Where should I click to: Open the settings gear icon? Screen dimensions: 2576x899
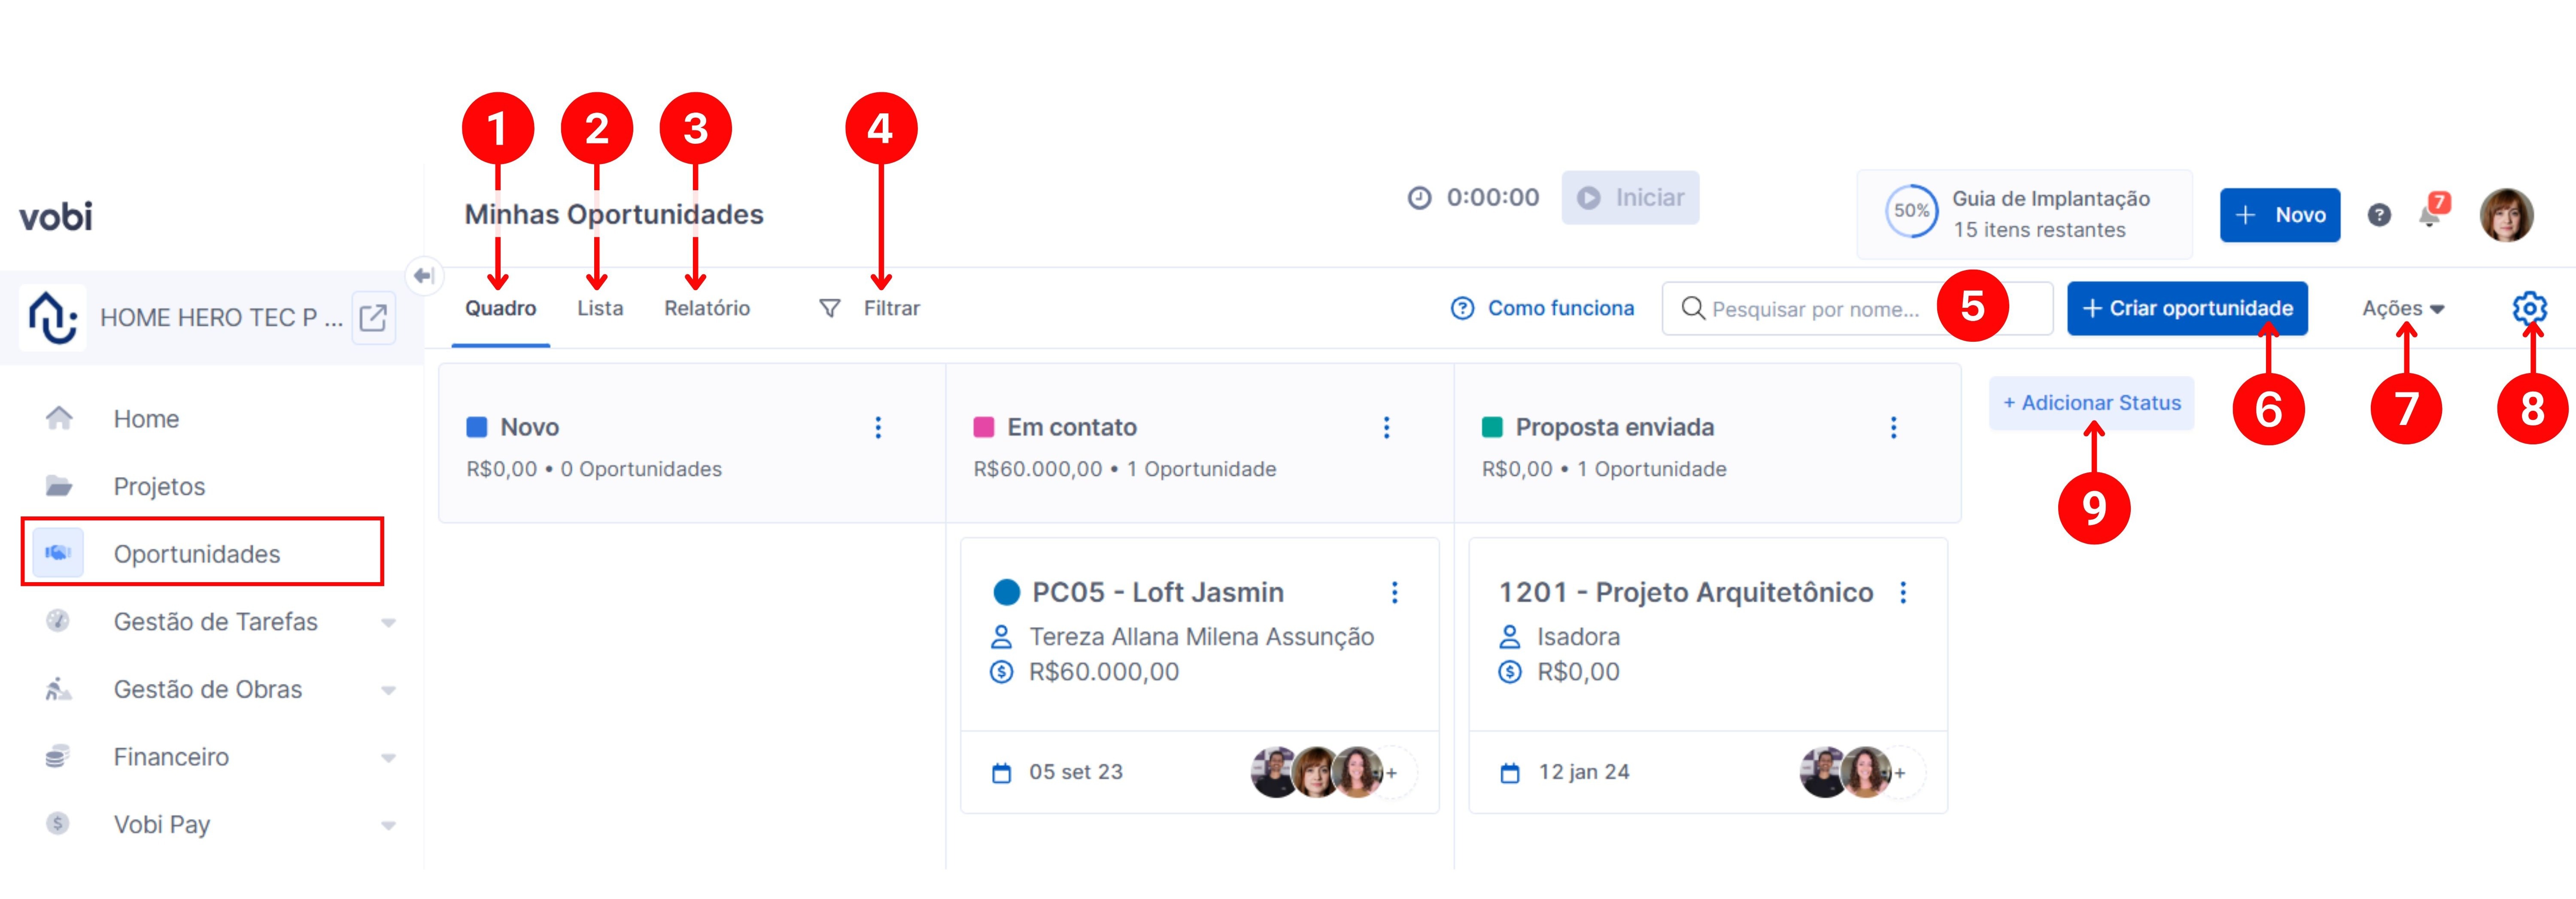click(x=2529, y=308)
